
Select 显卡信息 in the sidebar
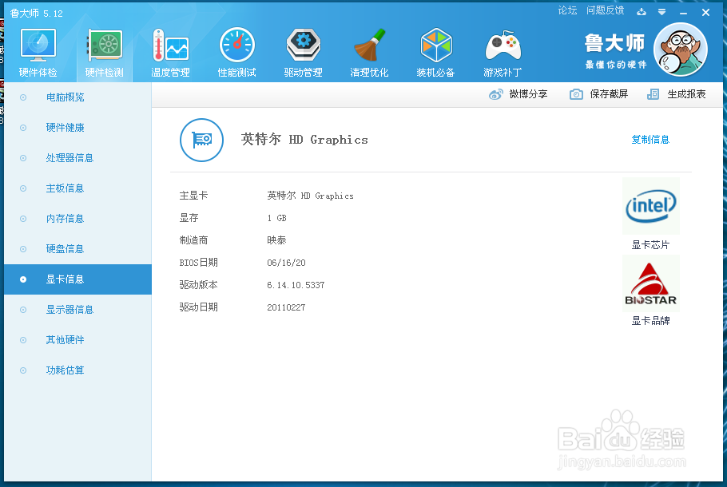pos(78,279)
